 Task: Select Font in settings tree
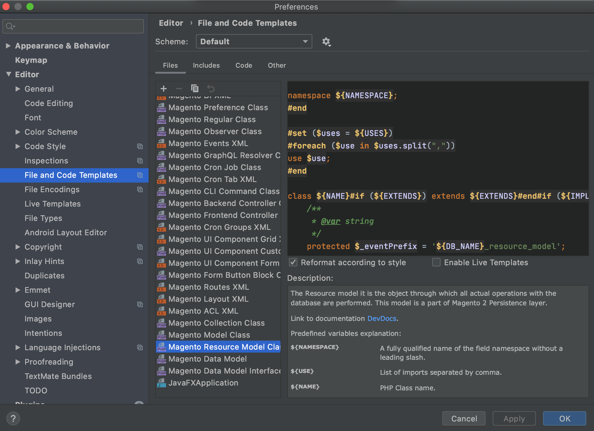pyautogui.click(x=33, y=118)
